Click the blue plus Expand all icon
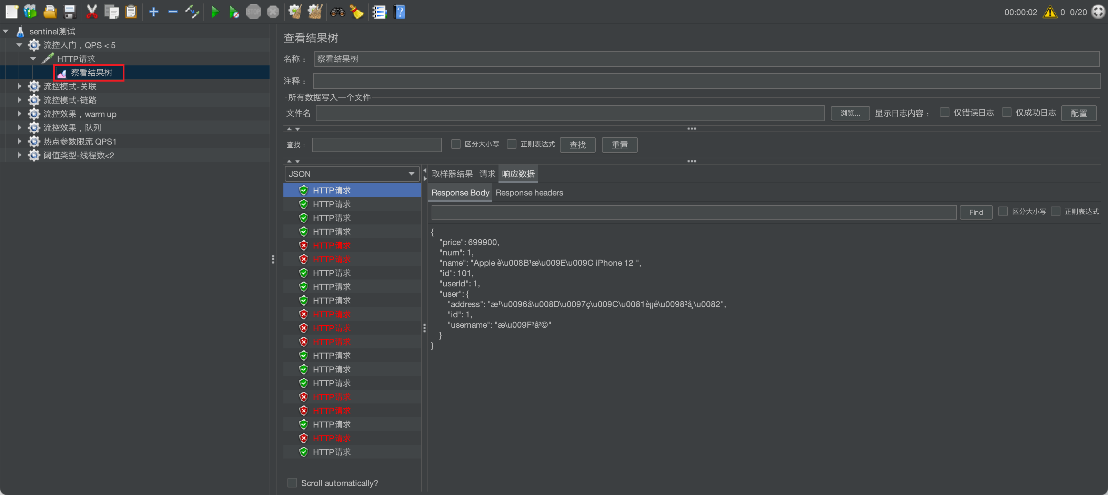 (153, 12)
